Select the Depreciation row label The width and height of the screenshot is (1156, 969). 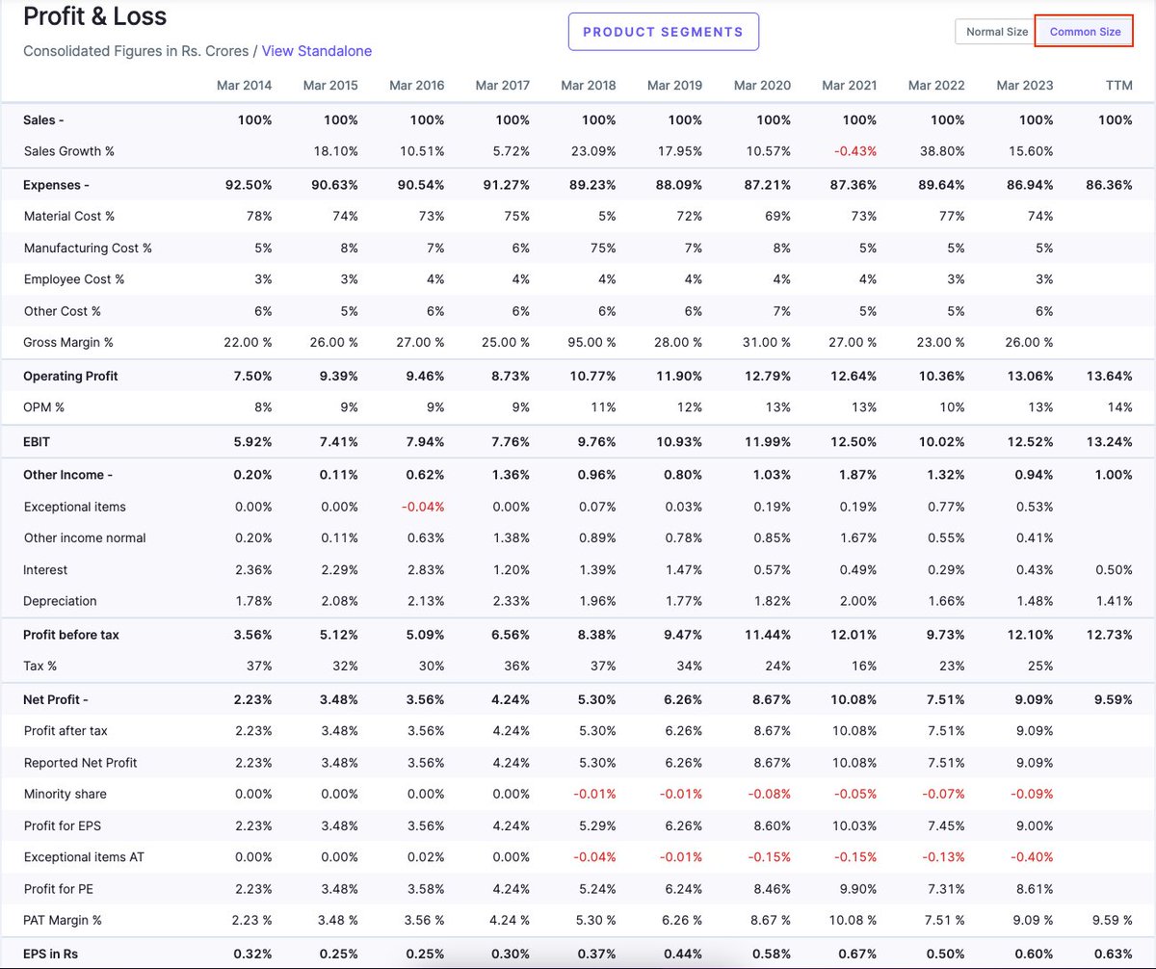click(x=61, y=601)
